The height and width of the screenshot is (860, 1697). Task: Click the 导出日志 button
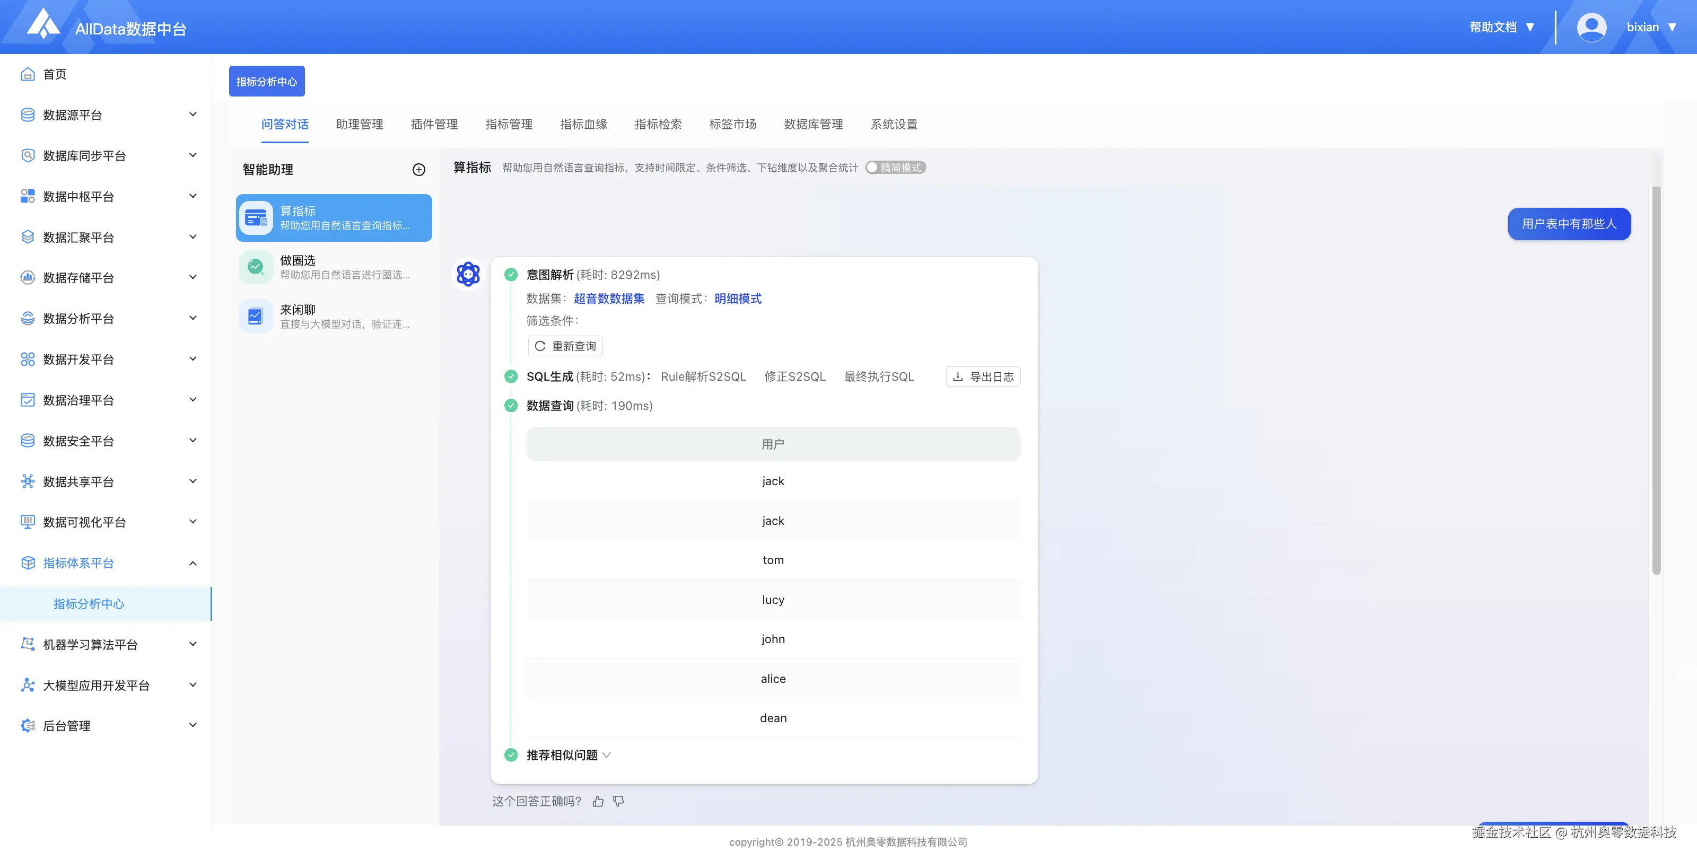click(x=983, y=376)
